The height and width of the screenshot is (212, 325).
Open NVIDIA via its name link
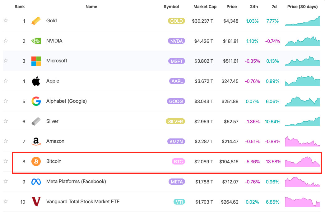[54, 41]
